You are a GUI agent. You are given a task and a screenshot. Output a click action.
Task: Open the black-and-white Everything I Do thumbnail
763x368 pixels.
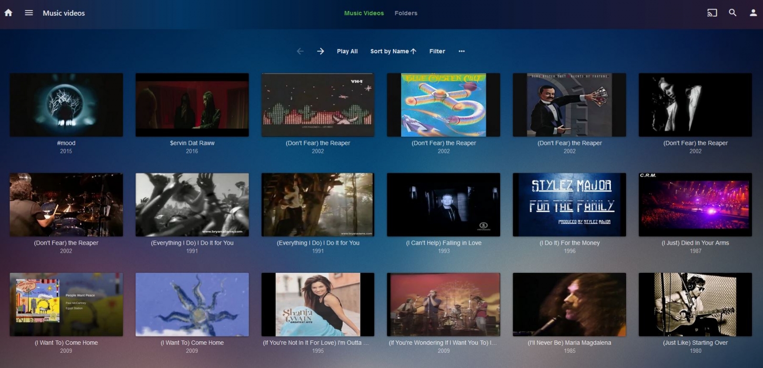coord(192,205)
